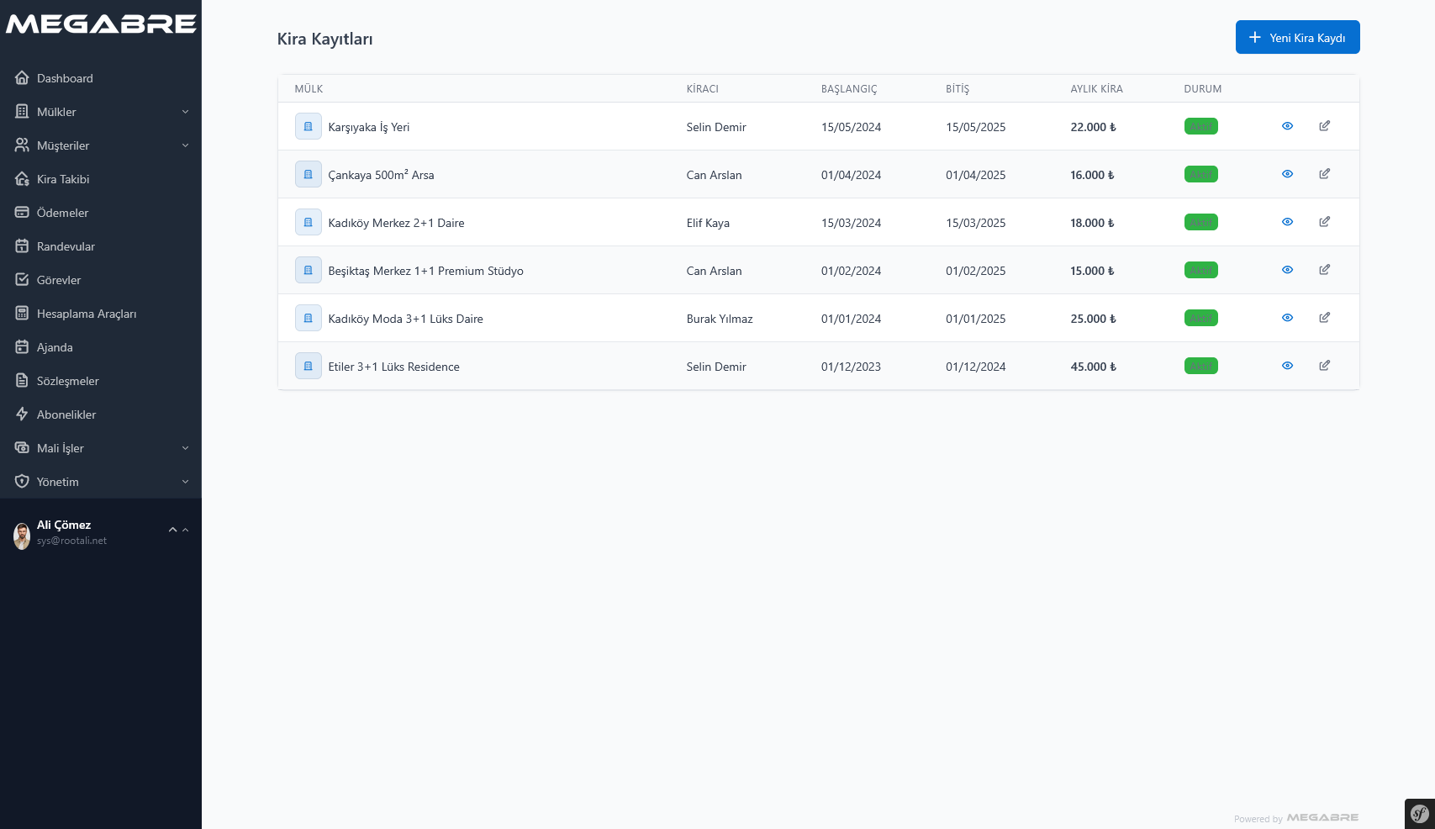1435x829 pixels.
Task: Click Ali Çömez's profile avatar
Action: [x=22, y=535]
